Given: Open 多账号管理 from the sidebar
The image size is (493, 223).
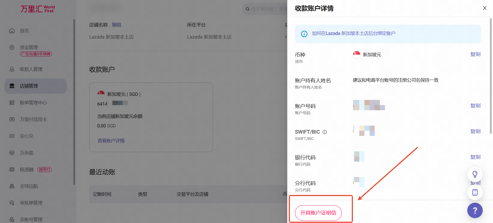Looking at the screenshot, I should 31,219.
